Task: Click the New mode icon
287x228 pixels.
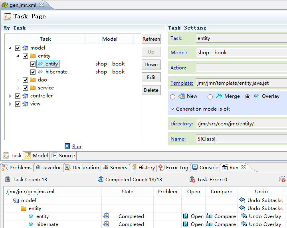Action: coord(182,96)
